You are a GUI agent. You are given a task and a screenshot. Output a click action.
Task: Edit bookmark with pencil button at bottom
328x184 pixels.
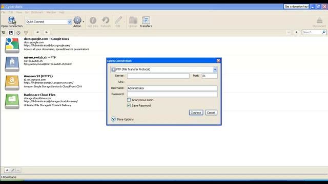[12, 170]
